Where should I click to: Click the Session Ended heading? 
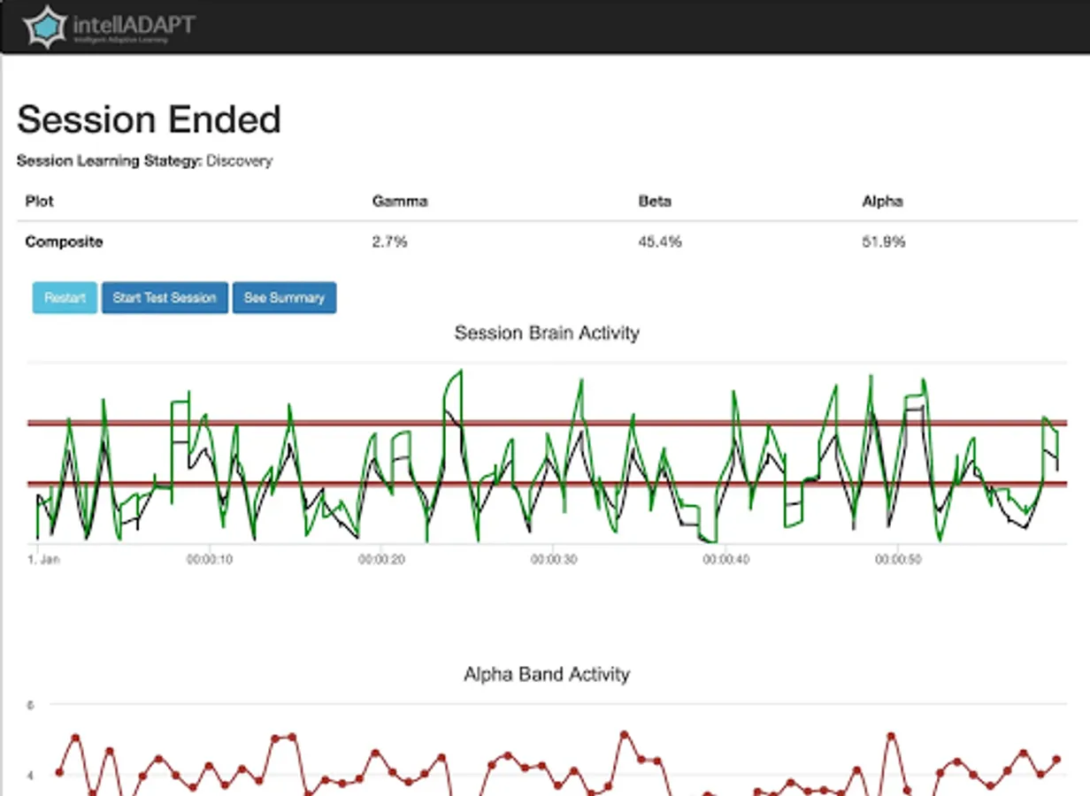149,119
